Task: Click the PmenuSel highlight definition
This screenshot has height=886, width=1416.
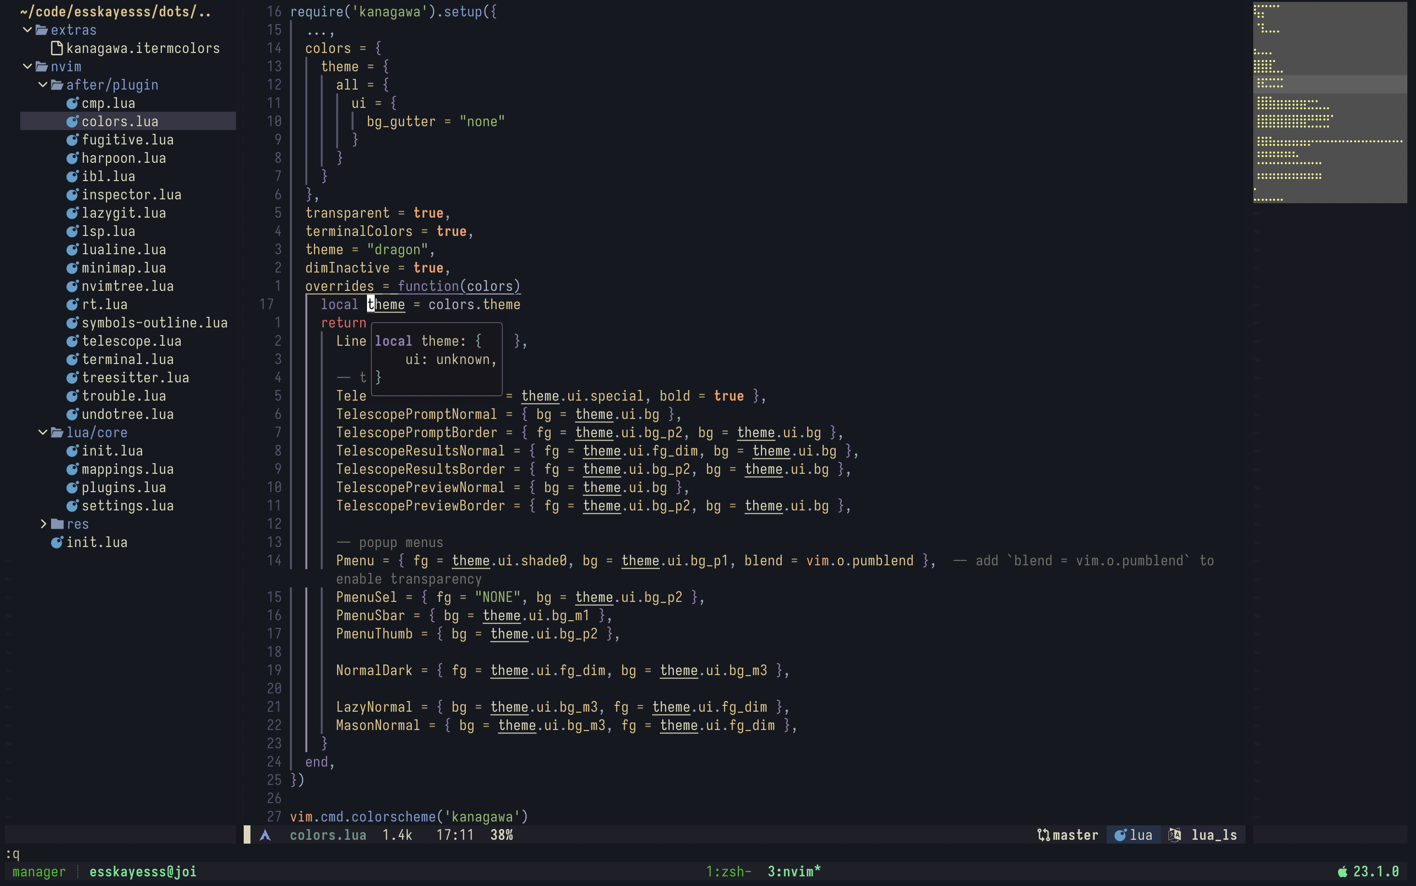Action: point(520,597)
